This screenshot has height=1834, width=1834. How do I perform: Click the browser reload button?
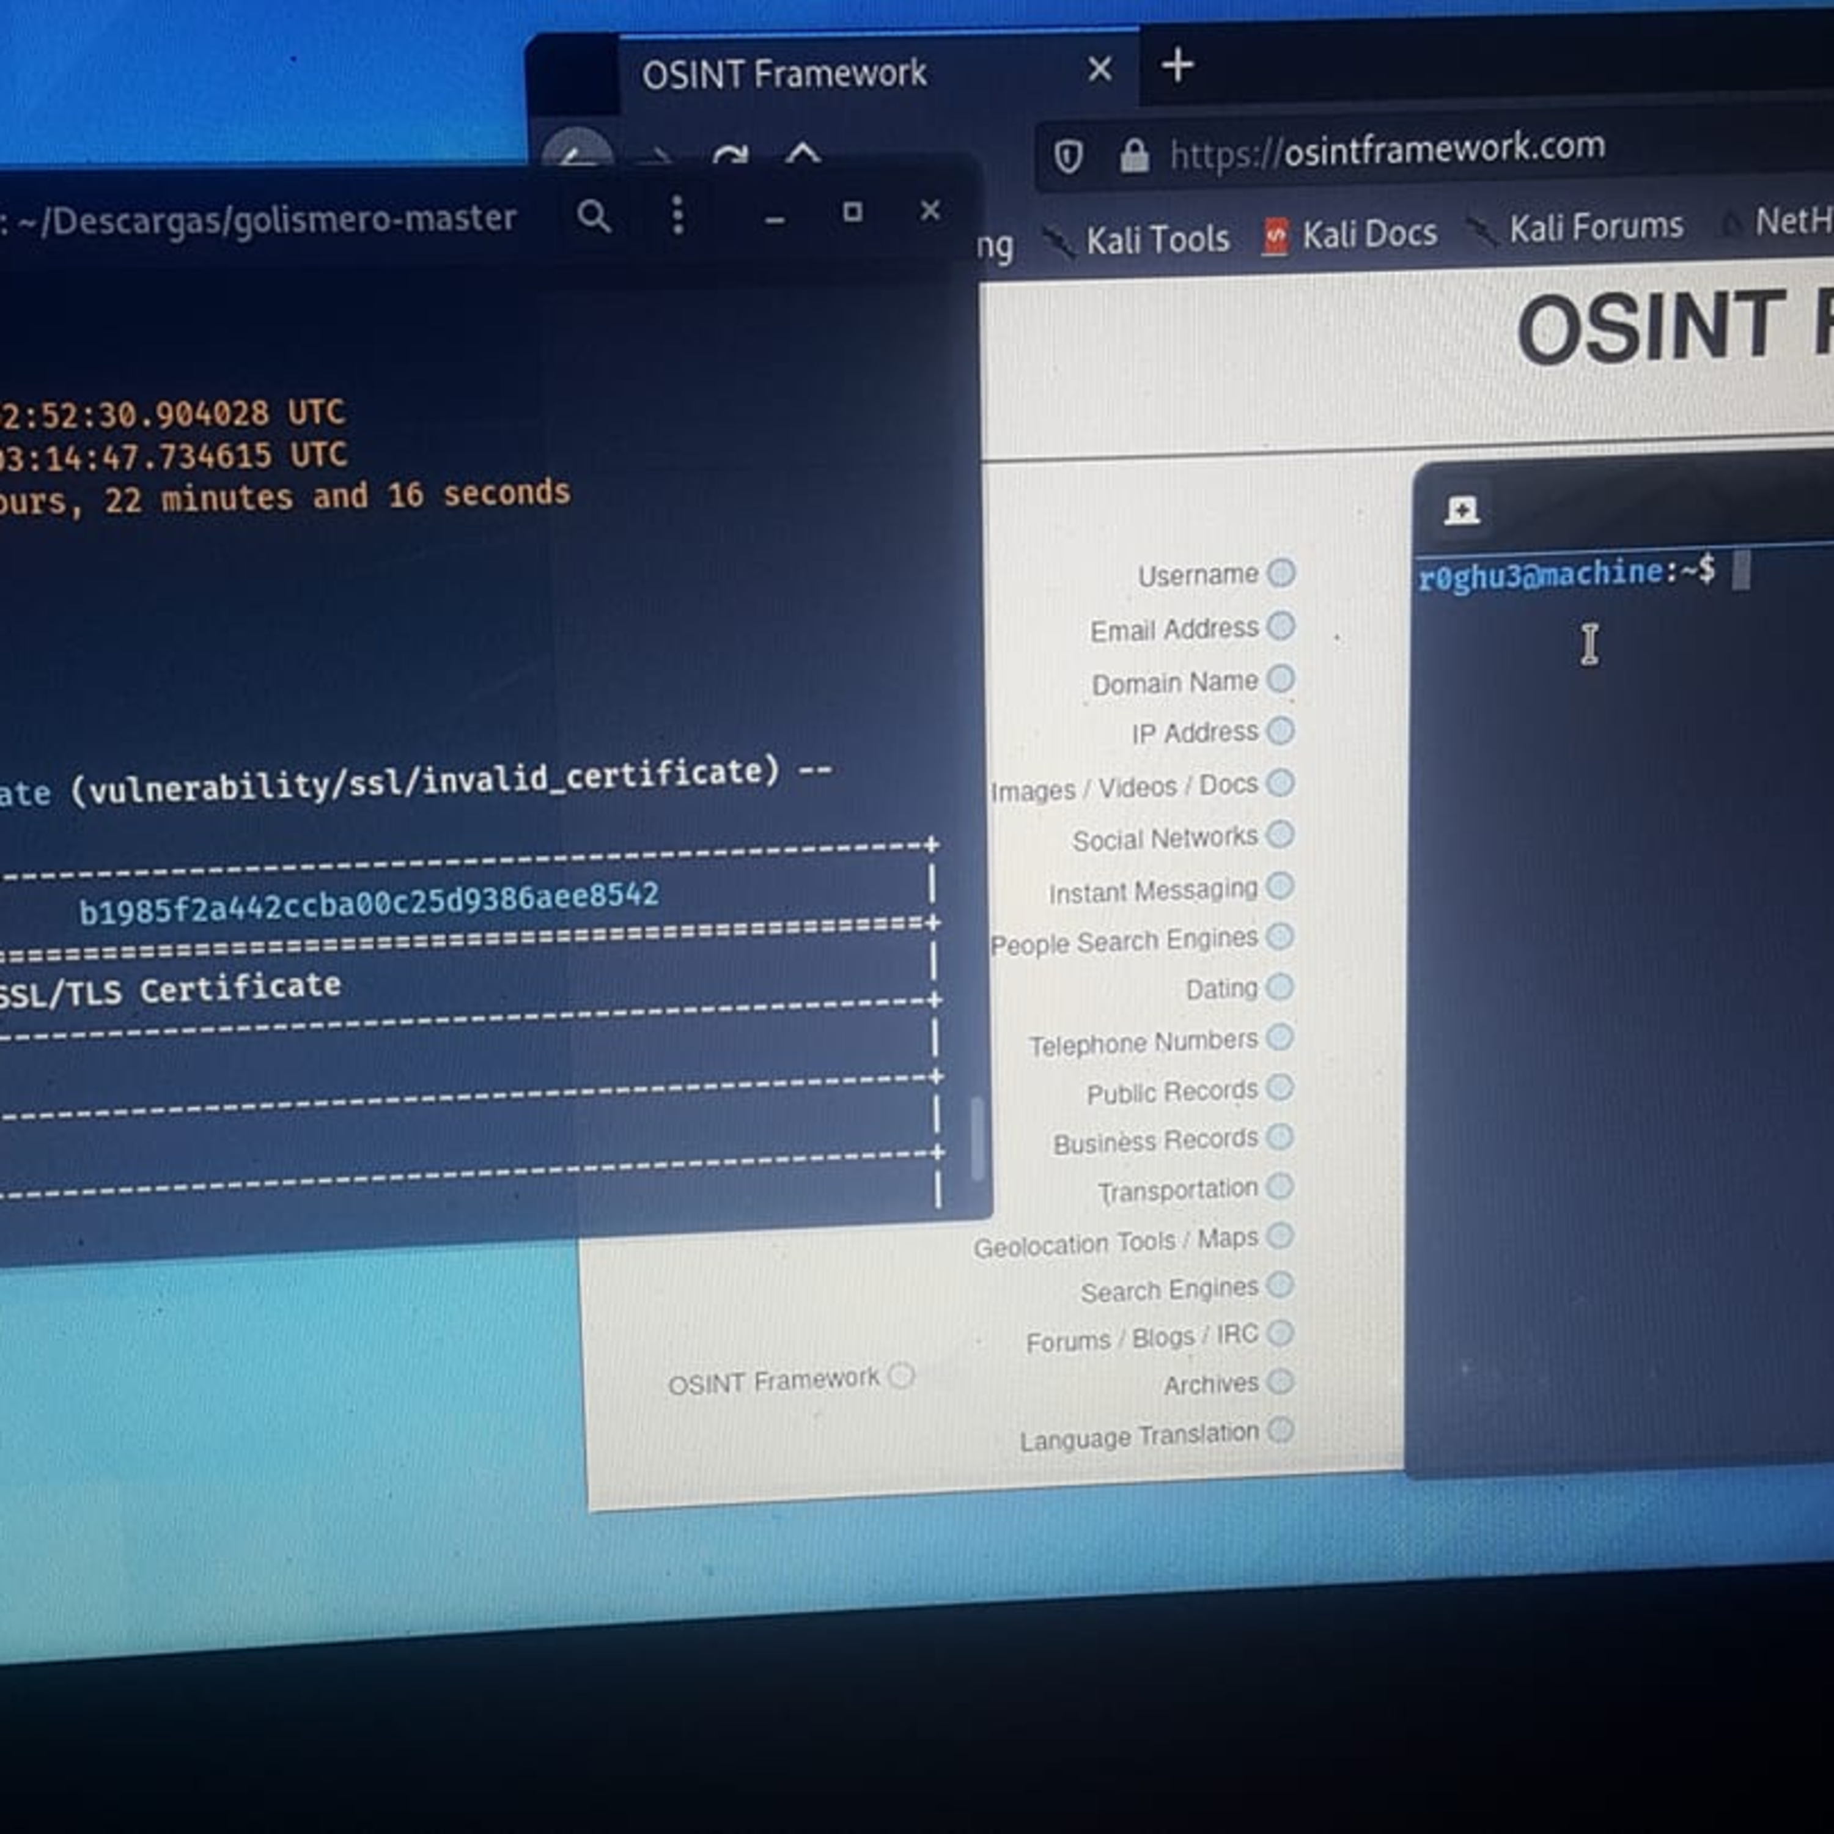pos(730,155)
